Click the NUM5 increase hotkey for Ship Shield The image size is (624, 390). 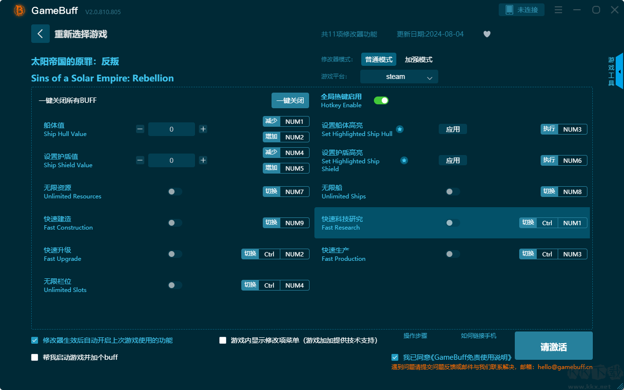[286, 168]
